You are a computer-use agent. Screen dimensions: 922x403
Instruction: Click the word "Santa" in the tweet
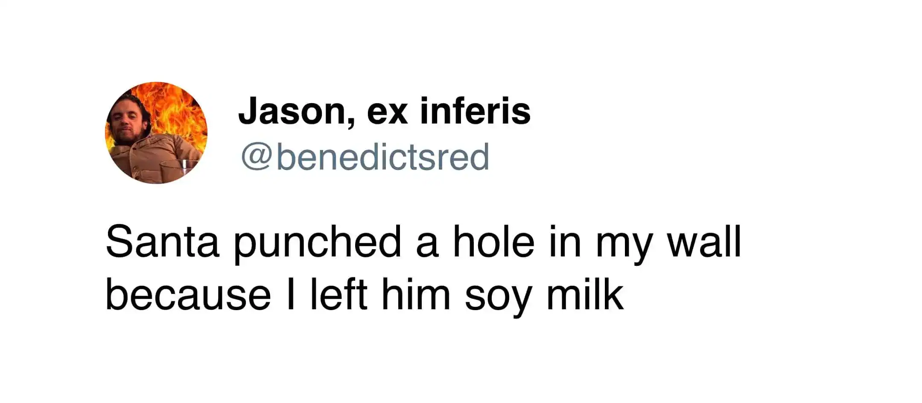tap(162, 242)
